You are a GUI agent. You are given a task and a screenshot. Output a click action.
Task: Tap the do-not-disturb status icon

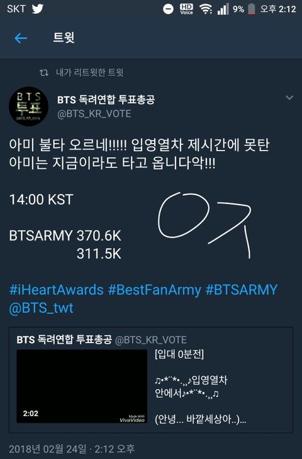coord(168,9)
